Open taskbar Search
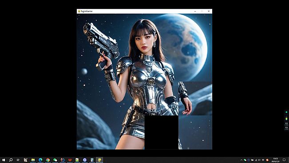289x163 pixels. tap(11, 160)
